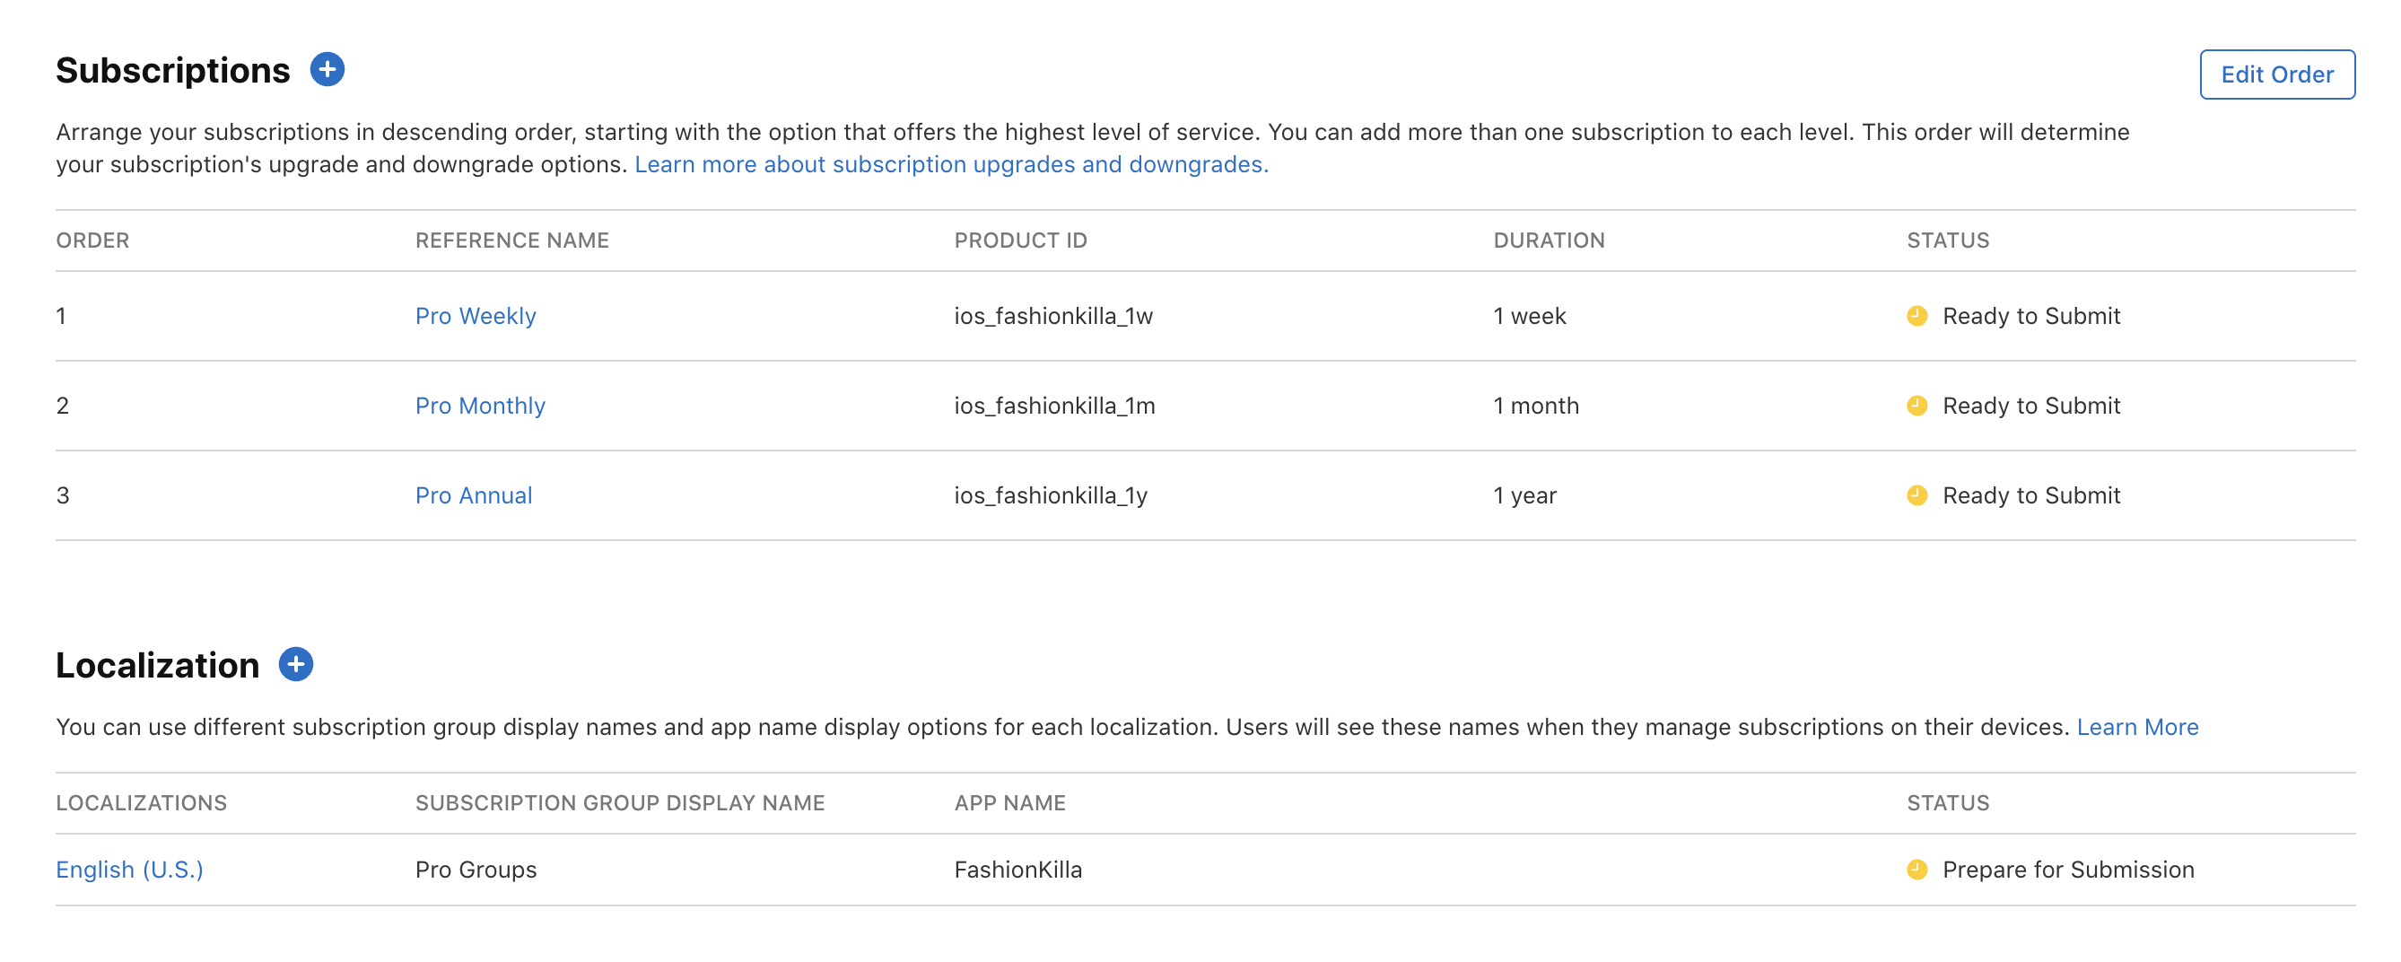The image size is (2401, 962).
Task: Select the ORDER column header
Action: 92,240
